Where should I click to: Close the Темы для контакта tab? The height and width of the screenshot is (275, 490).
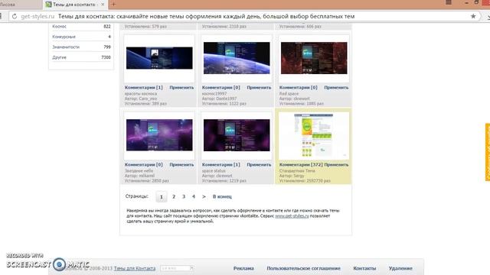pos(103,5)
